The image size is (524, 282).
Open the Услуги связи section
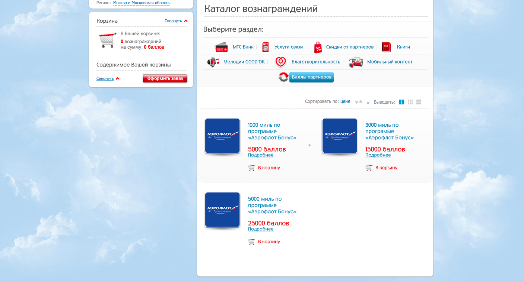click(289, 47)
